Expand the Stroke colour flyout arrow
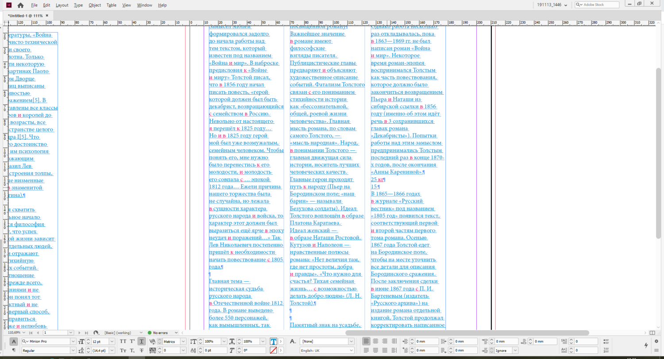The image size is (664, 359). tap(281, 350)
